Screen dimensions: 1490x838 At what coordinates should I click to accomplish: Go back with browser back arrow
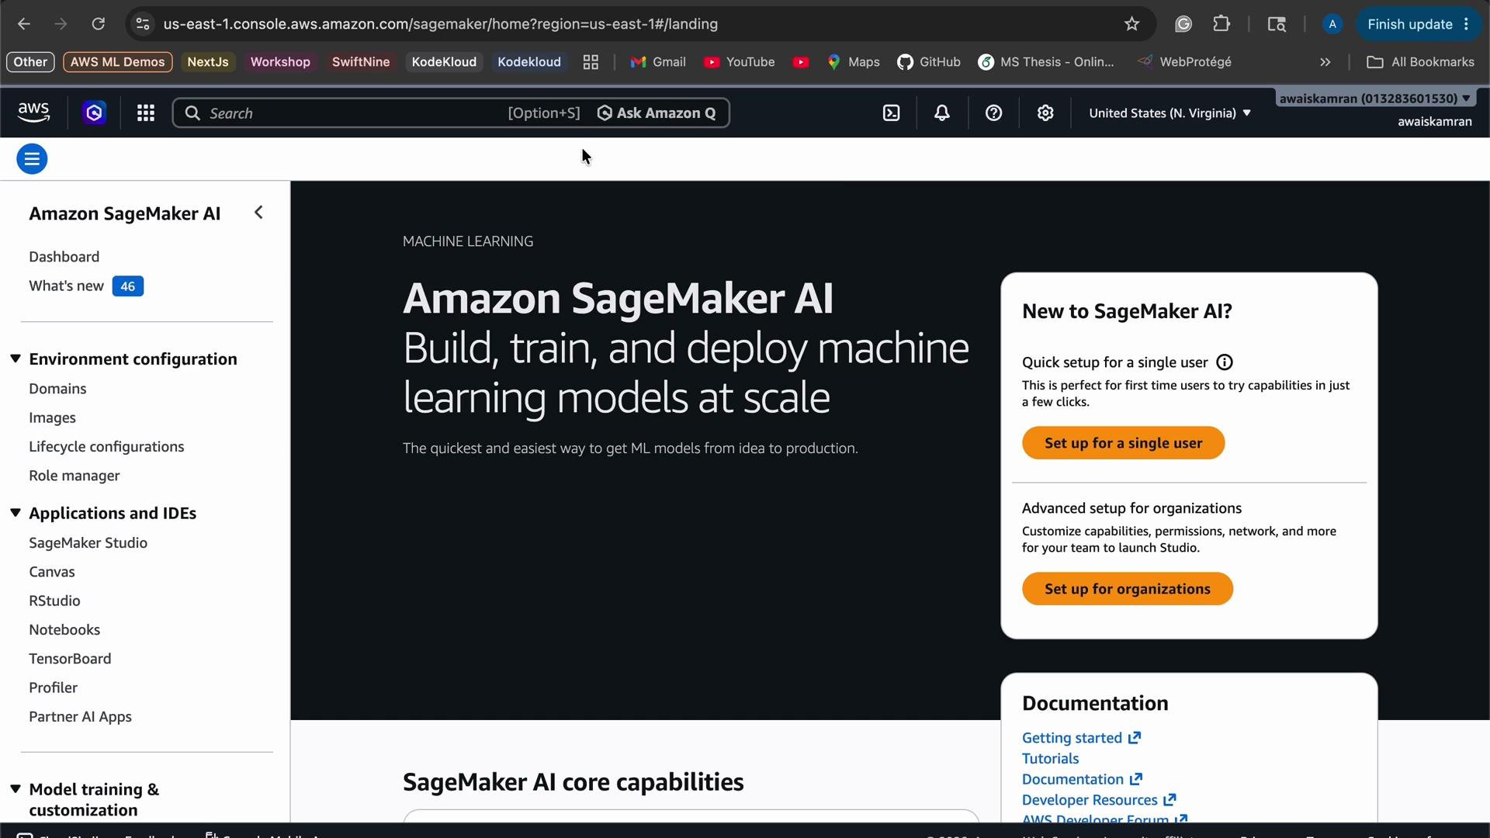coord(24,24)
